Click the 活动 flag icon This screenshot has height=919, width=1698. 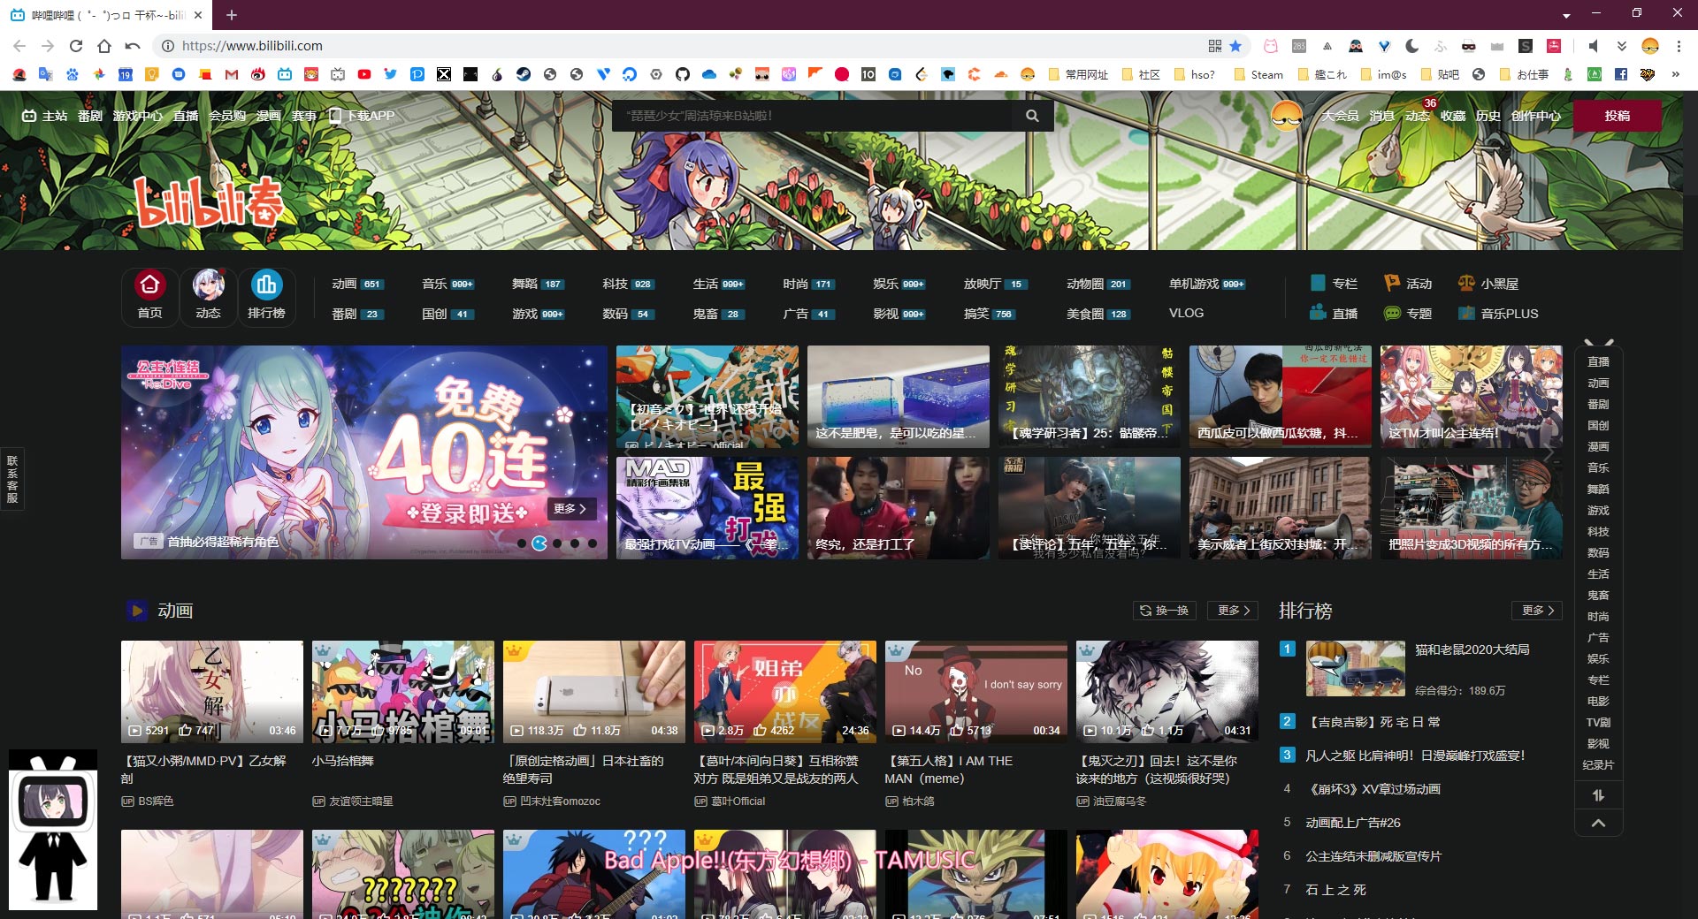click(x=1392, y=283)
